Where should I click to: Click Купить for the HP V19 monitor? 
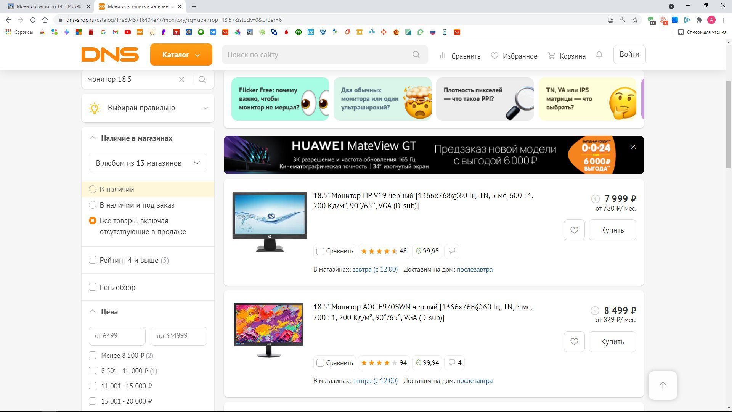click(612, 230)
